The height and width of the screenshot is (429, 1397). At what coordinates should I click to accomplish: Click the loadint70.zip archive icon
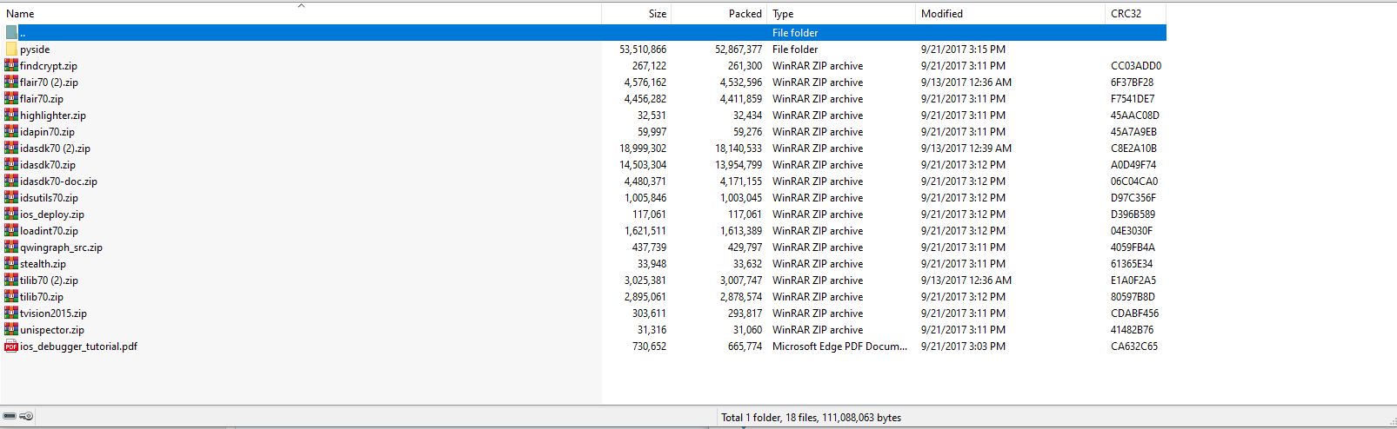point(11,230)
